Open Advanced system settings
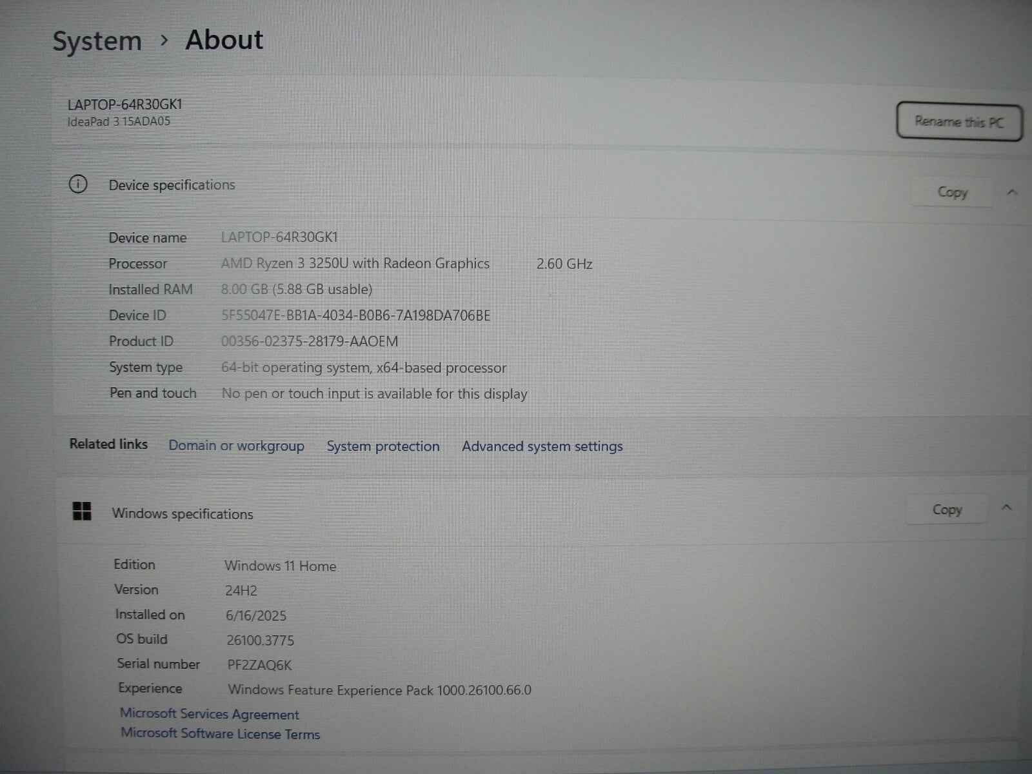 tap(542, 446)
